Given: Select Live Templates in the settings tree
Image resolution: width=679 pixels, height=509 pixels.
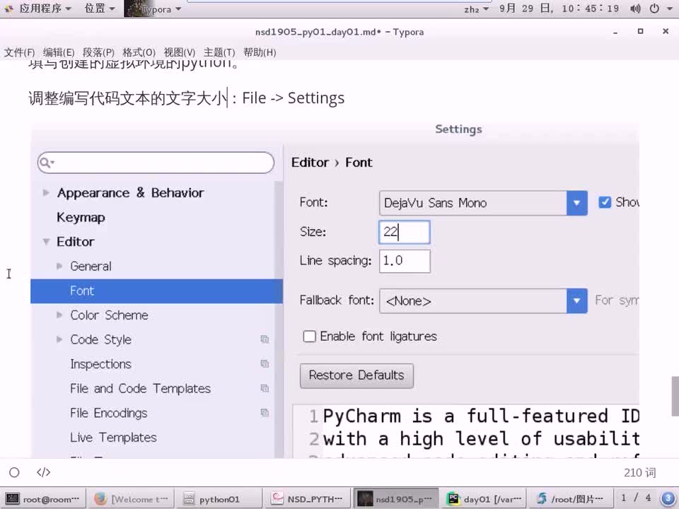Looking at the screenshot, I should click(113, 438).
